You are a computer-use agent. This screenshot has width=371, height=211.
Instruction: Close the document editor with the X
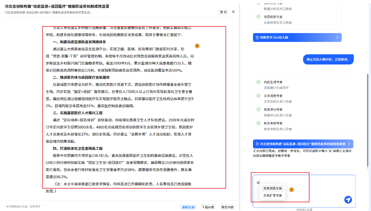click(x=233, y=12)
